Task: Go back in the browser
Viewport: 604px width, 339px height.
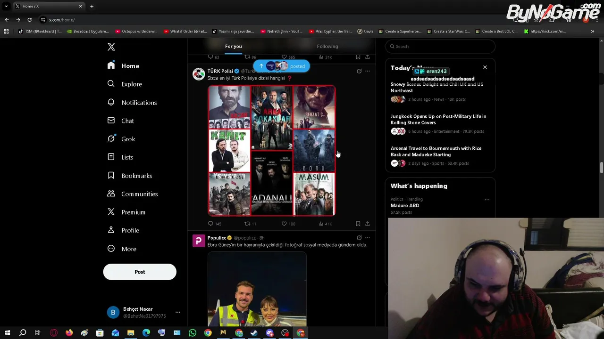Action: [7, 20]
